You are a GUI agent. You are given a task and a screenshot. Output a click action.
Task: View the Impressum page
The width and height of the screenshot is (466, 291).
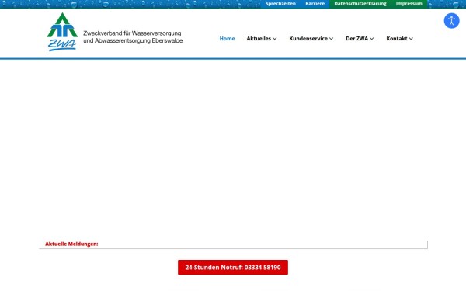pos(409,4)
